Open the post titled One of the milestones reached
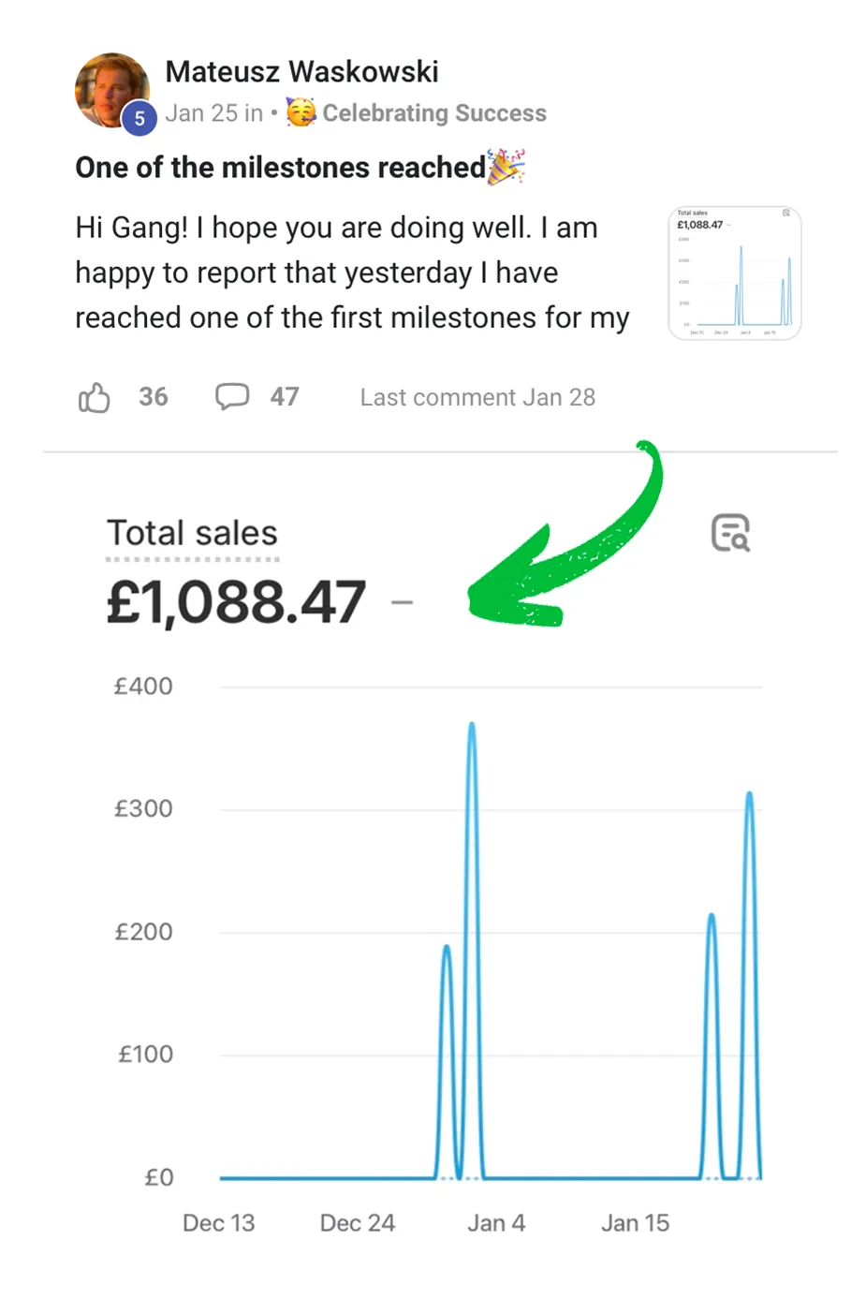The height and width of the screenshot is (1314, 866). click(280, 168)
